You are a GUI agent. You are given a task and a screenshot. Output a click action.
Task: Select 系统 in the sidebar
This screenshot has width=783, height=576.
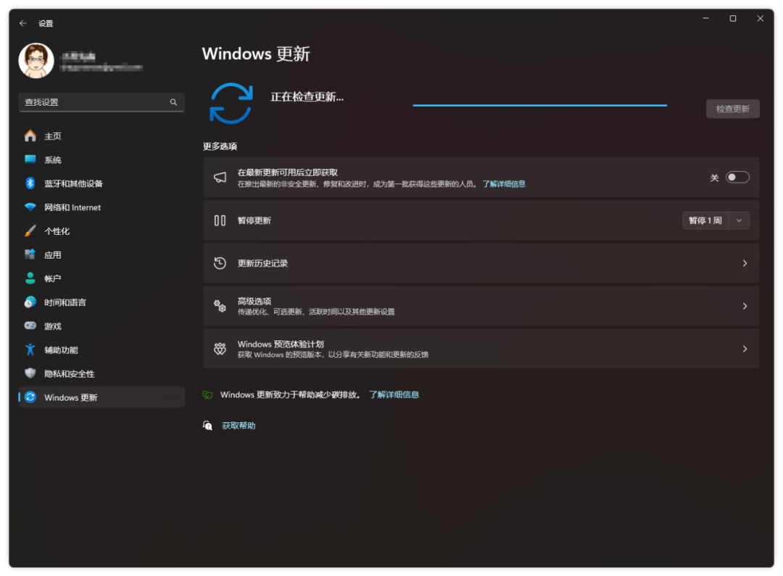coord(101,159)
